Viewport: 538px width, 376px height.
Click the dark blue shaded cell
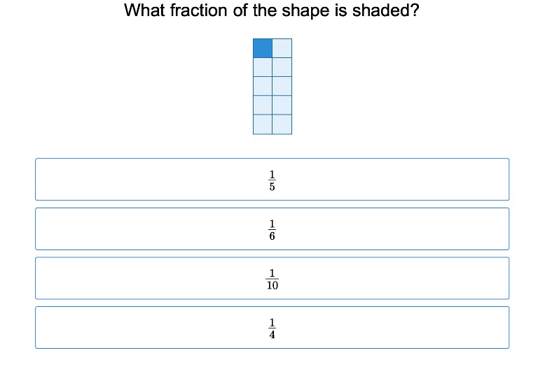[x=263, y=48]
